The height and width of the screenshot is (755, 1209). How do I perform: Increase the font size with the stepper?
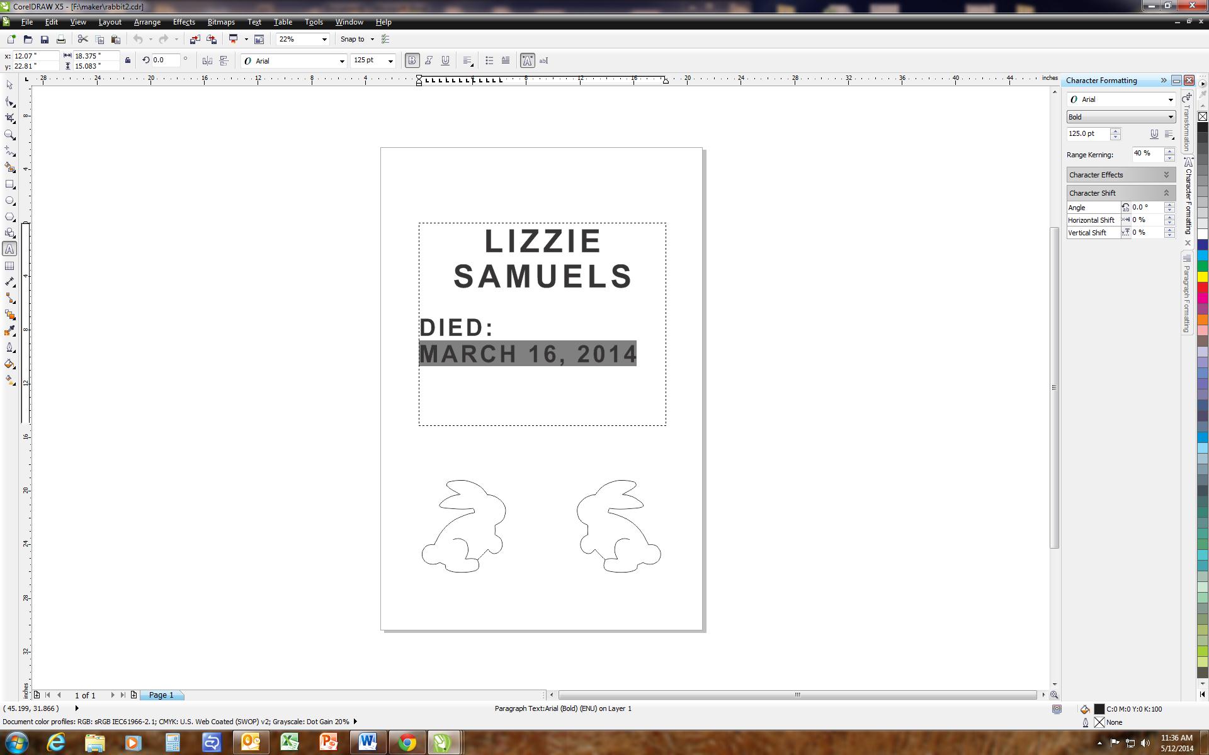point(1115,131)
